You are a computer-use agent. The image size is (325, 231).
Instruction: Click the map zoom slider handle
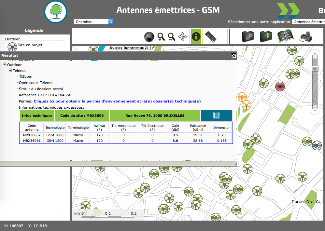click(x=315, y=69)
